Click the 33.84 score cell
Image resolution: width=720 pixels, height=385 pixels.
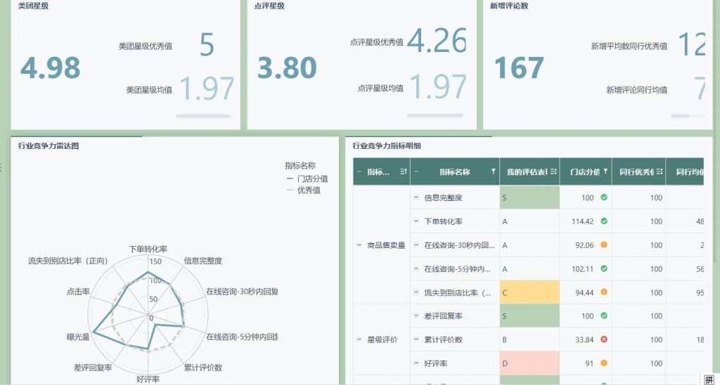(584, 339)
